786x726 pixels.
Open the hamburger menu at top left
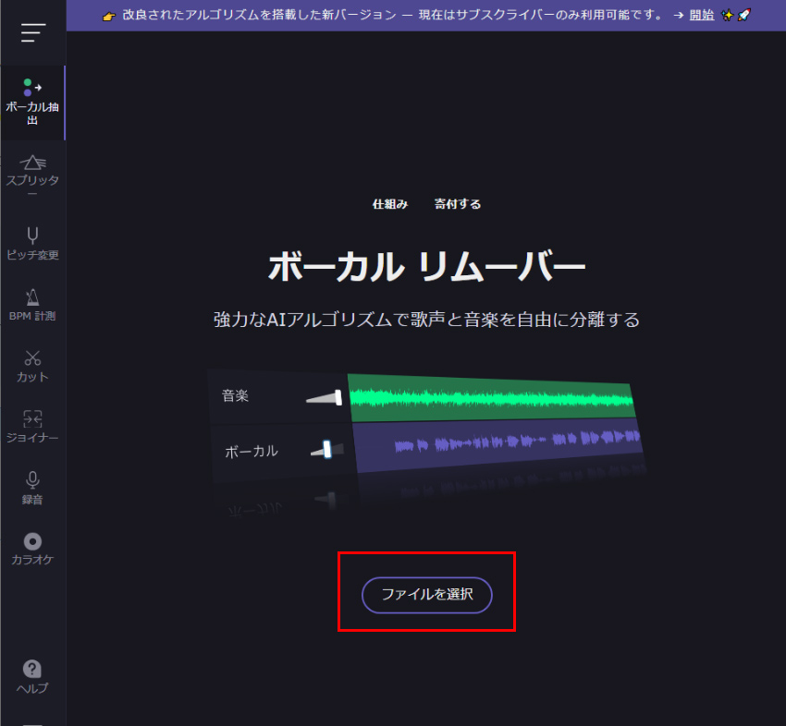coord(32,33)
